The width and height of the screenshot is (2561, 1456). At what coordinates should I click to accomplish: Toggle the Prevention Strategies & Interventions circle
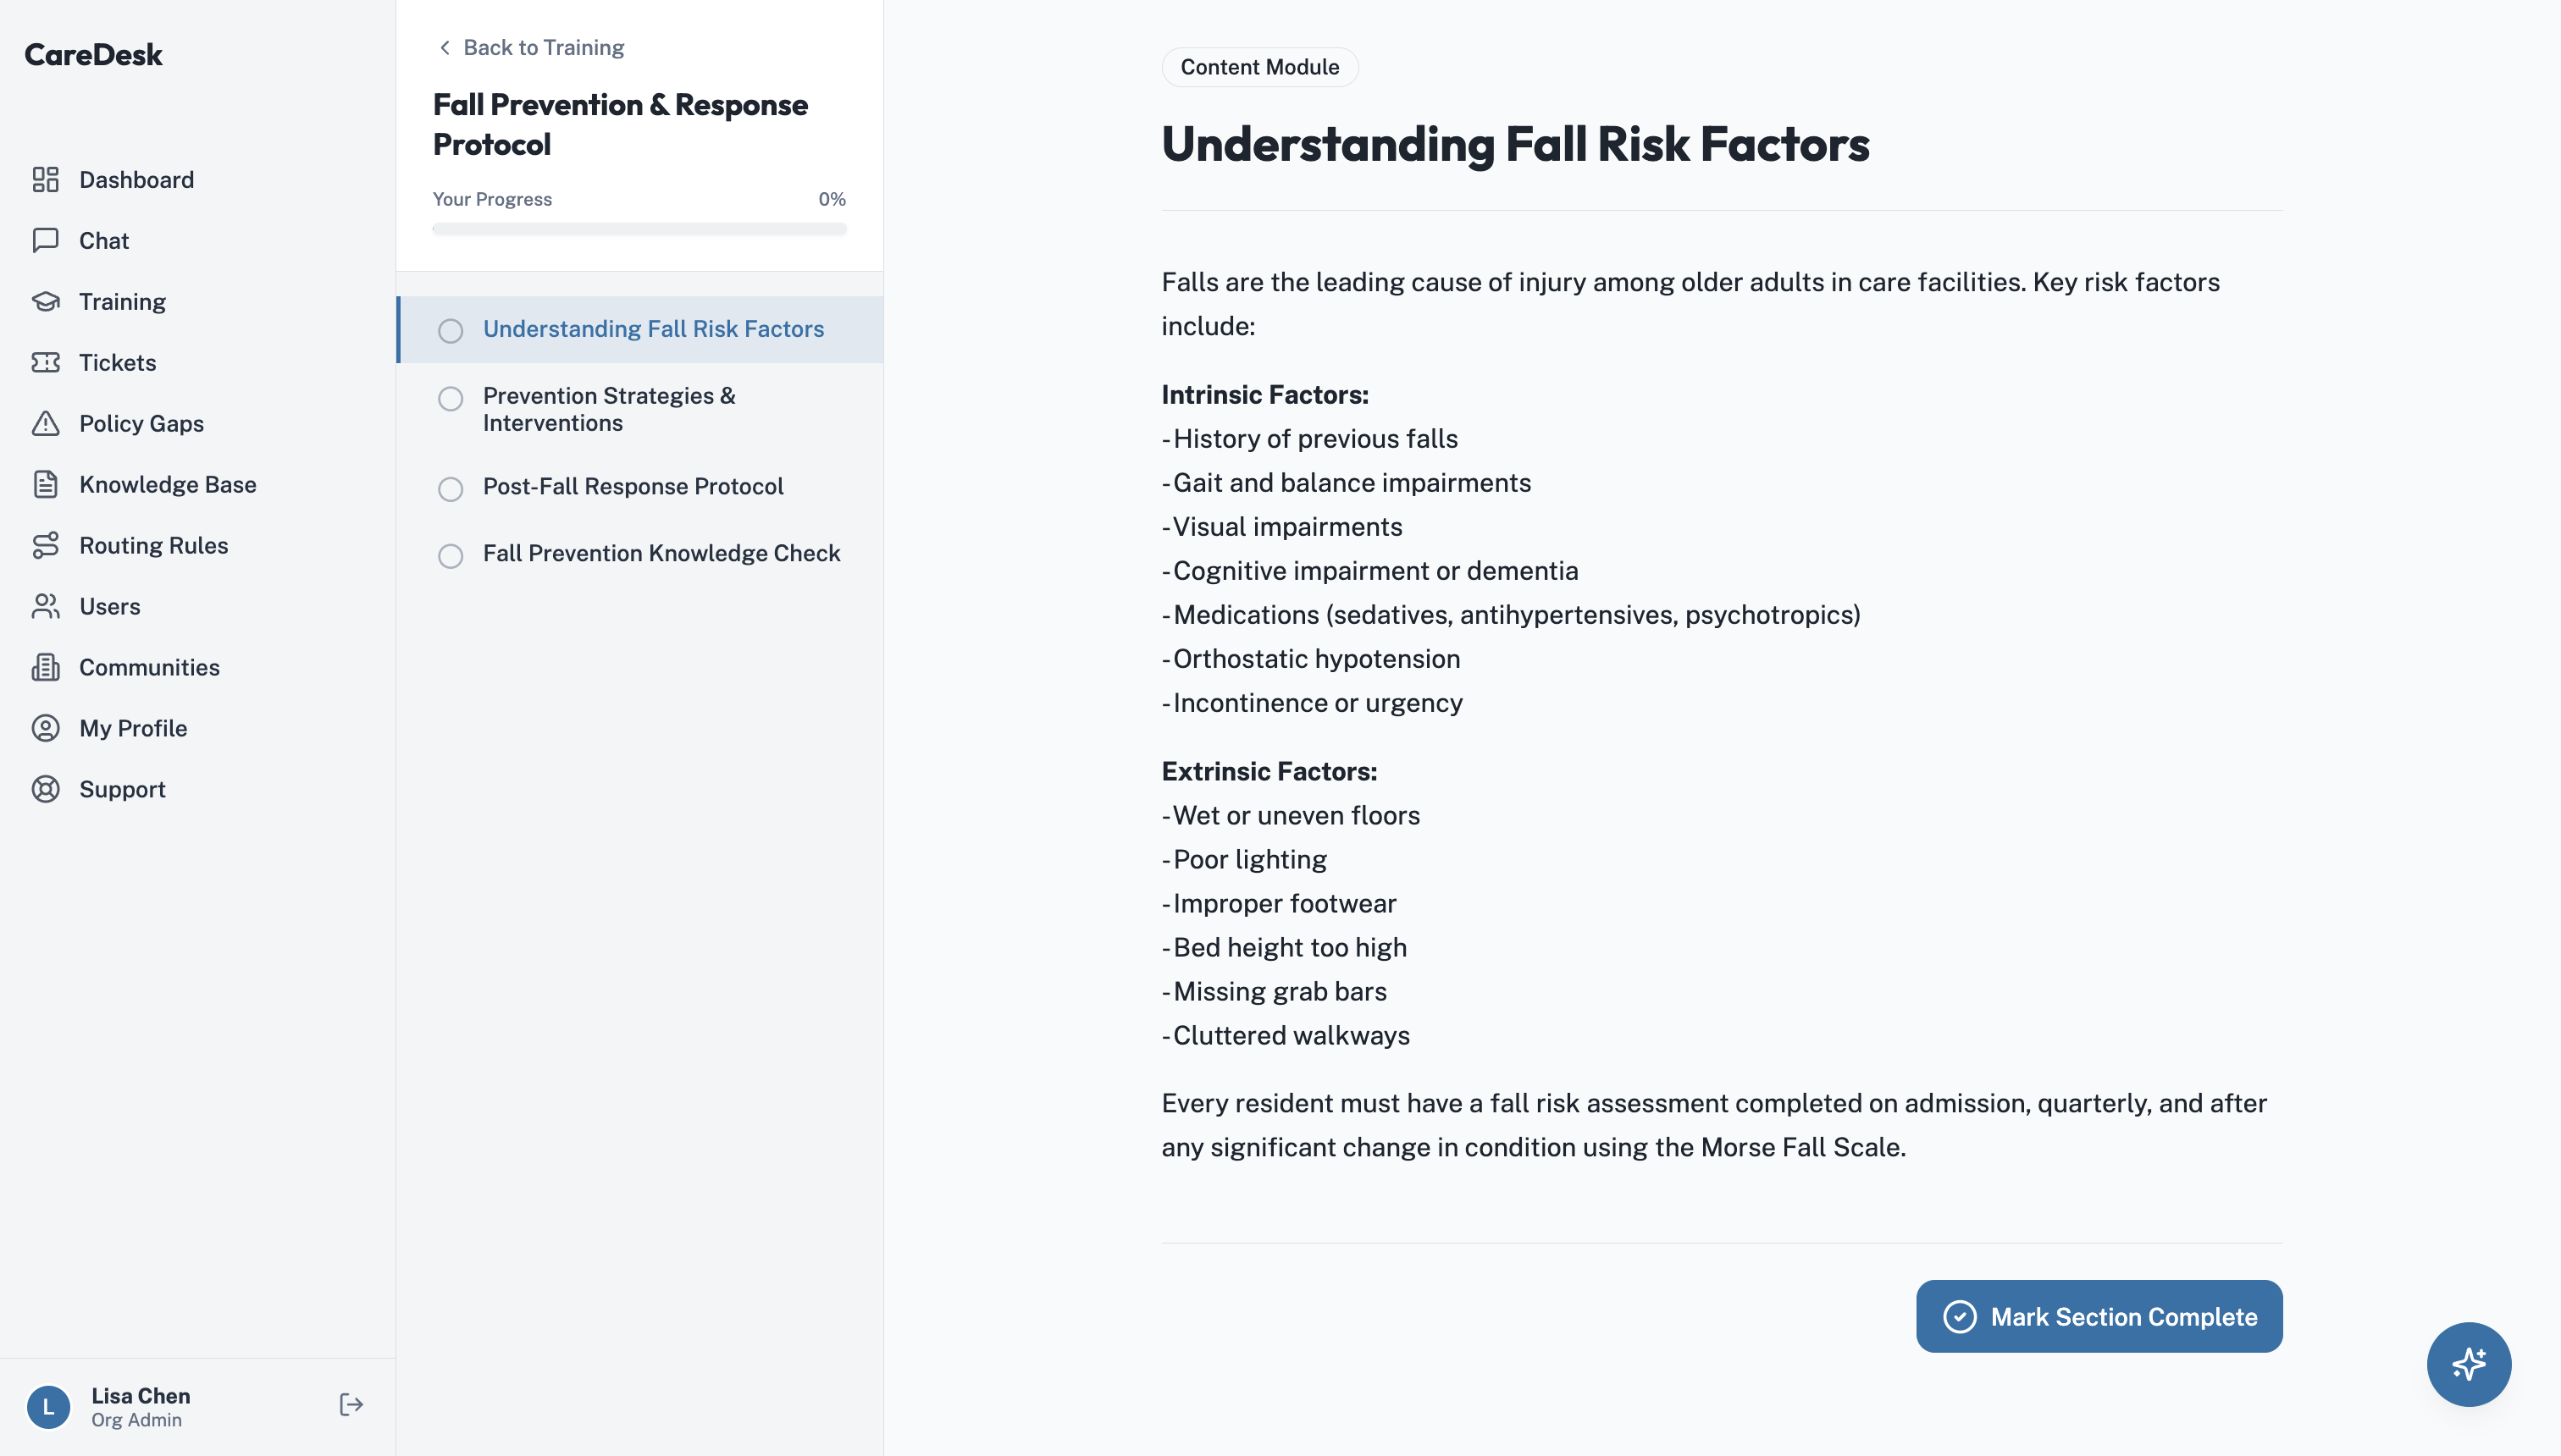(x=451, y=399)
